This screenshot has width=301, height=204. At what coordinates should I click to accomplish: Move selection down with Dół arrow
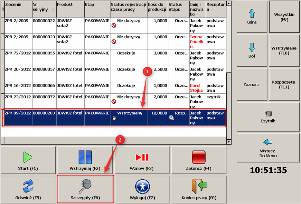click(x=252, y=50)
